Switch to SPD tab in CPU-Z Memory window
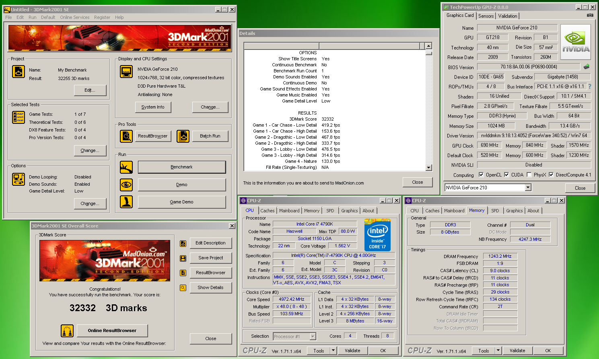Screen dimensions: 599x359 [495, 211]
